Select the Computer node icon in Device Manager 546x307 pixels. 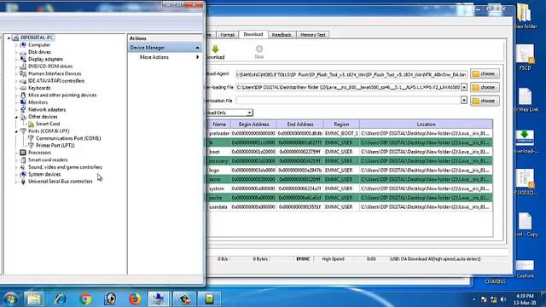point(23,45)
